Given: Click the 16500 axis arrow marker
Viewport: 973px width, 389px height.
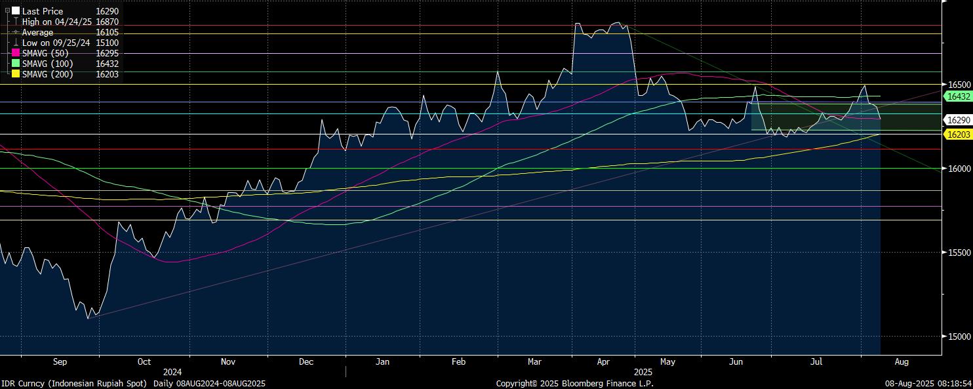Looking at the screenshot, I should [944, 85].
